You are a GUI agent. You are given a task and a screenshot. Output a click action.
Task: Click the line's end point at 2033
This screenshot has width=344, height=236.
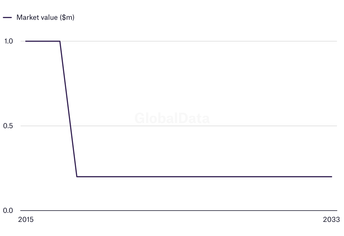[x=332, y=177]
